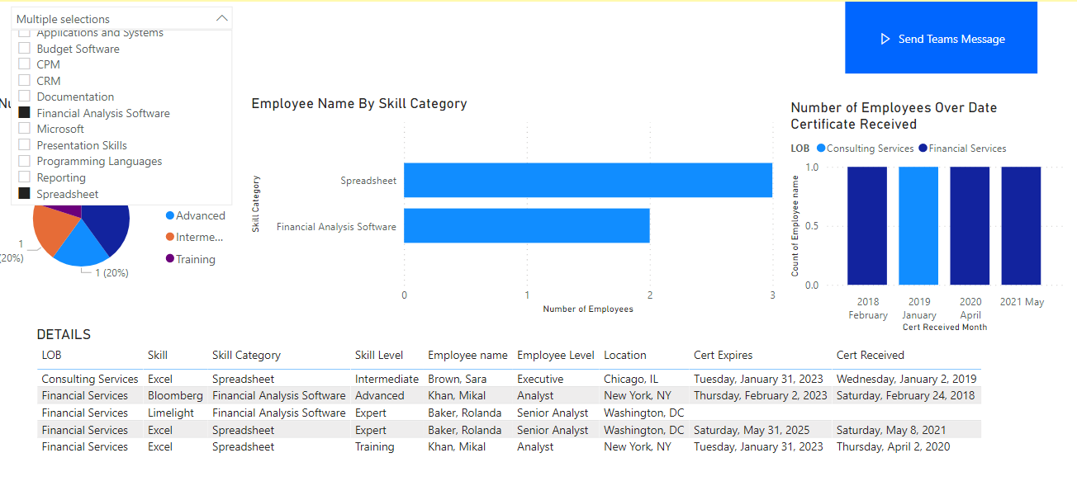1077x486 pixels.
Task: Click the Training legend marker
Action: tap(170, 259)
